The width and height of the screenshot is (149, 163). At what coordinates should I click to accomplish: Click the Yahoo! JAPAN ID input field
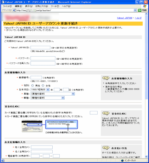coord(40,47)
